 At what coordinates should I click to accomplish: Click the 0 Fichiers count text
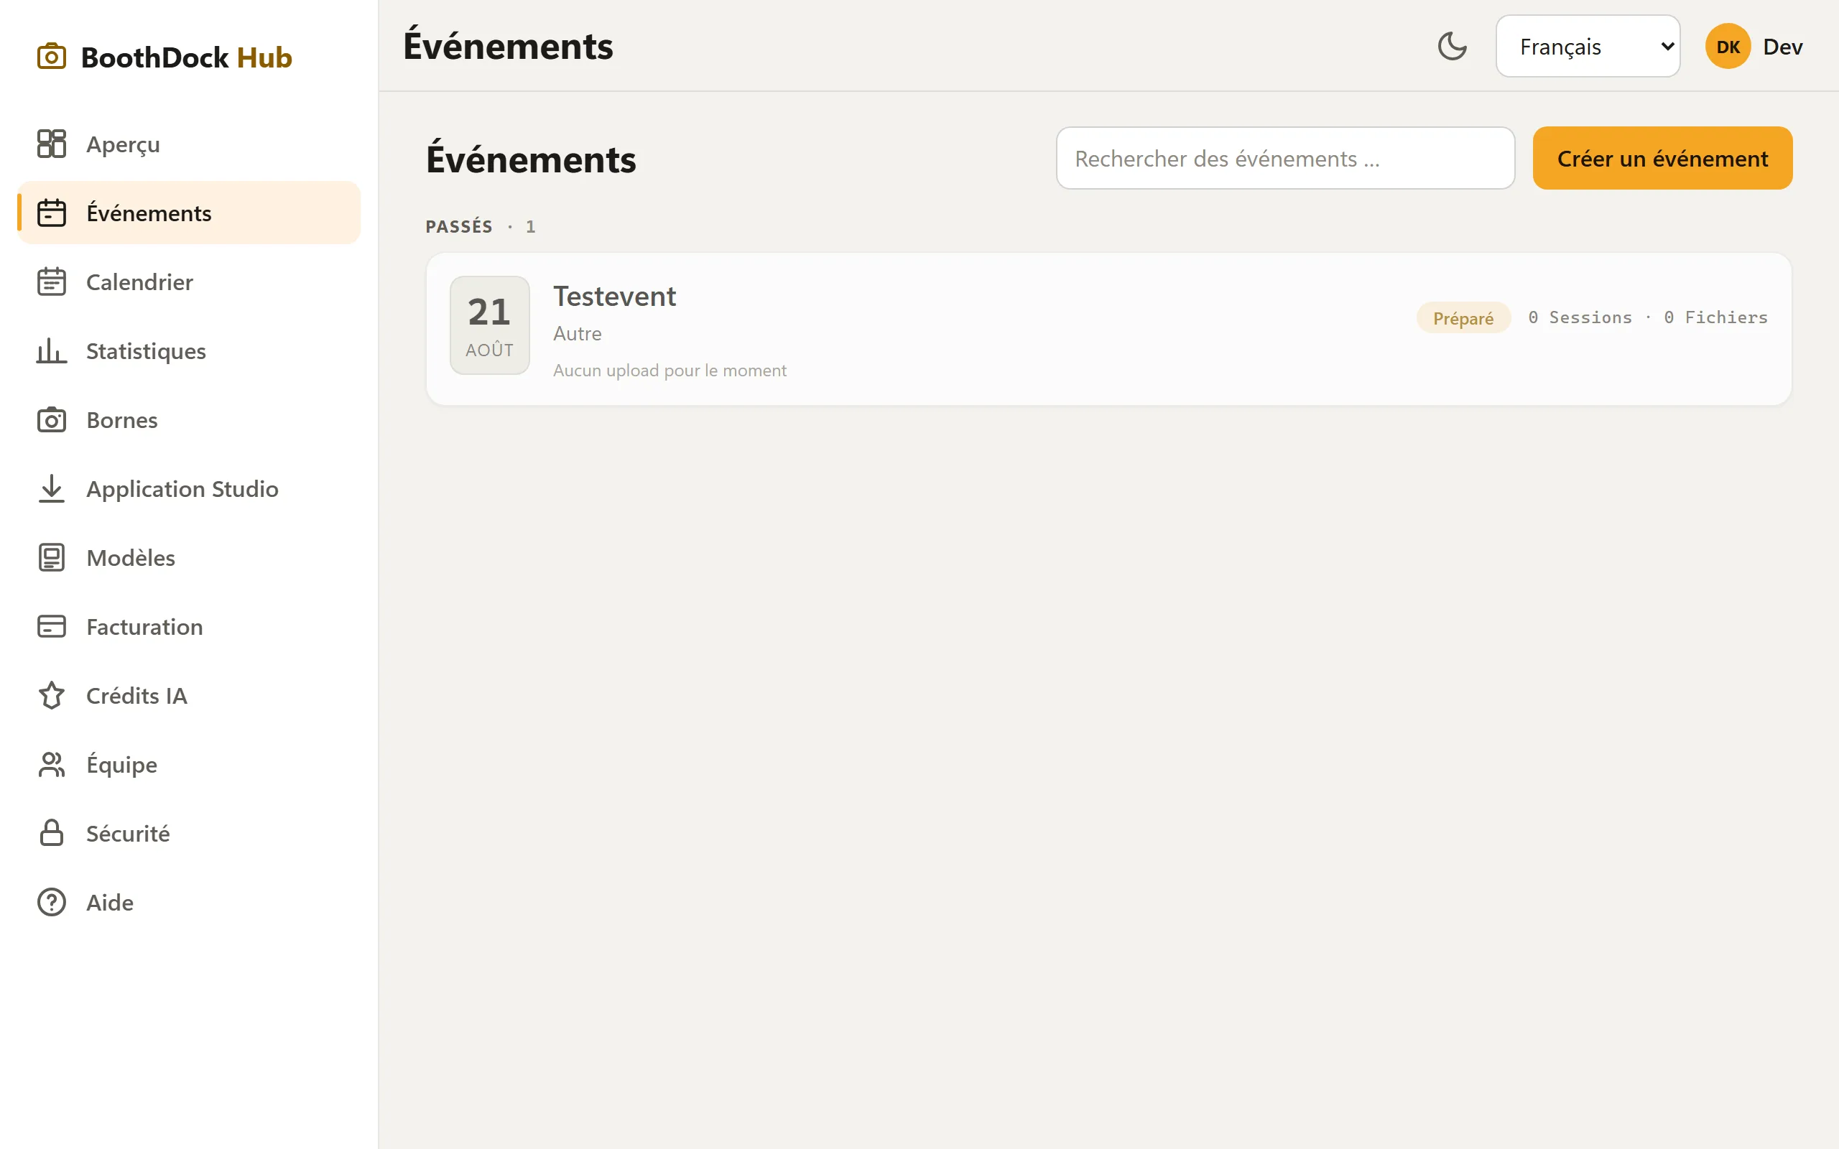tap(1715, 317)
